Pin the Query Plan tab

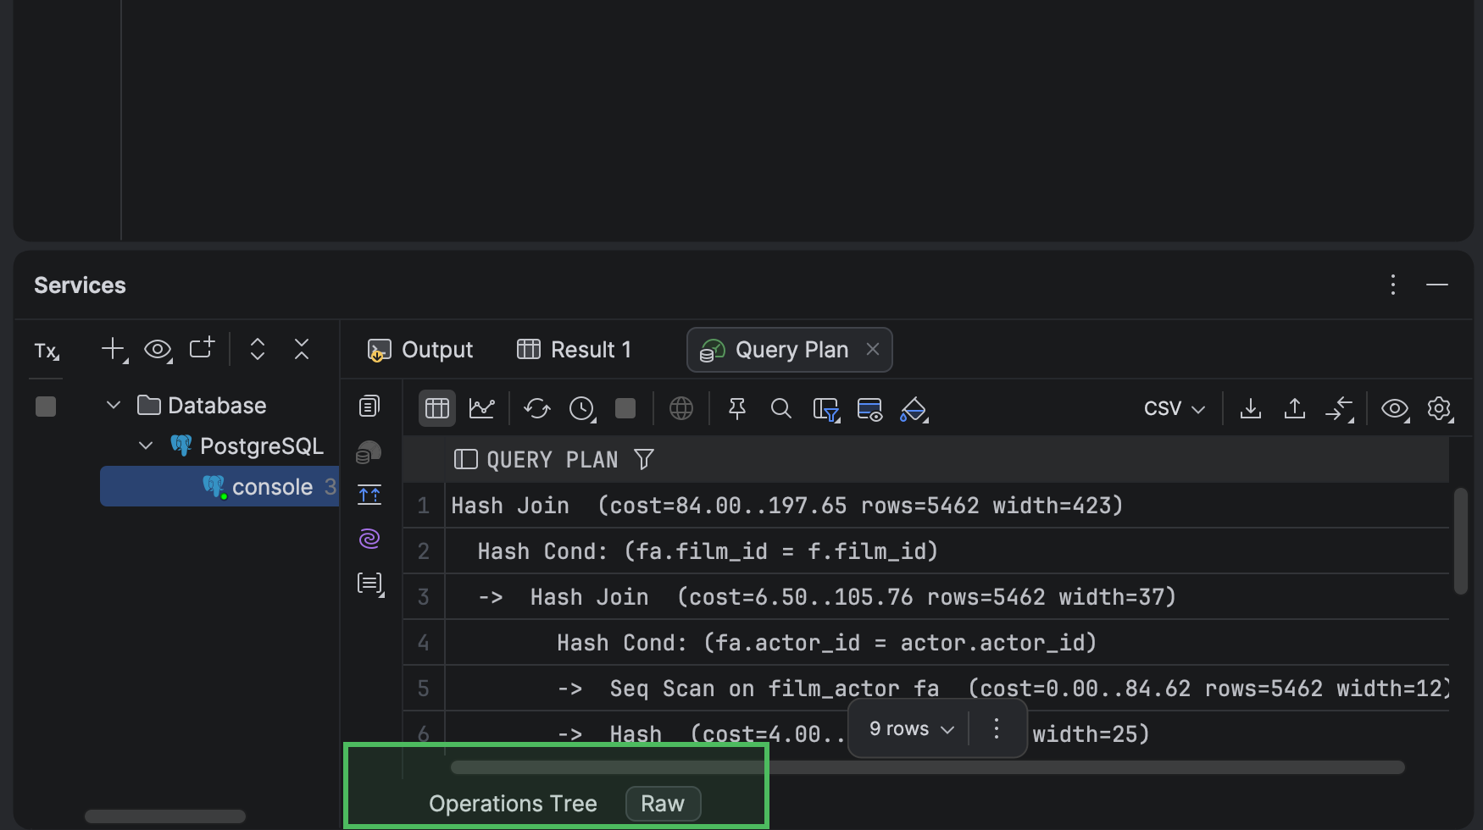(x=737, y=409)
